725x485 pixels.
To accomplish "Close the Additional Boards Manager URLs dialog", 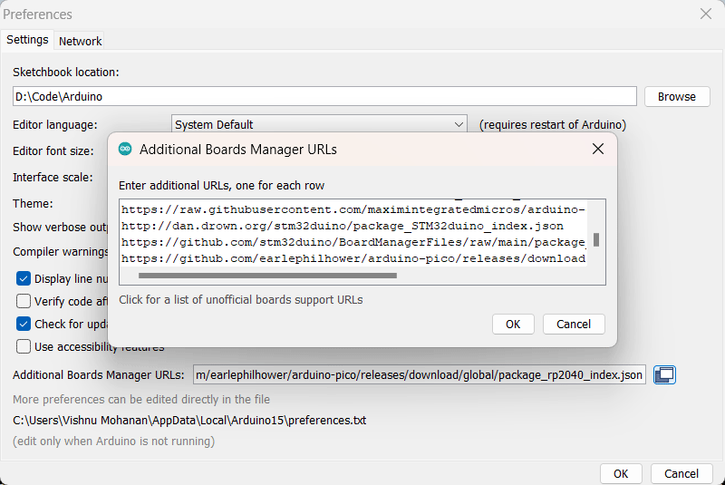I will 598,149.
